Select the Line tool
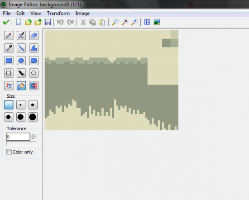Viewport: 249px width, 200px height. tap(21, 48)
